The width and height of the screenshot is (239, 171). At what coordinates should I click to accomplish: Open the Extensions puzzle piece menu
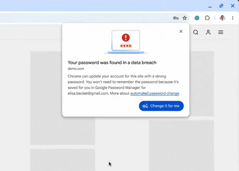(x=207, y=18)
